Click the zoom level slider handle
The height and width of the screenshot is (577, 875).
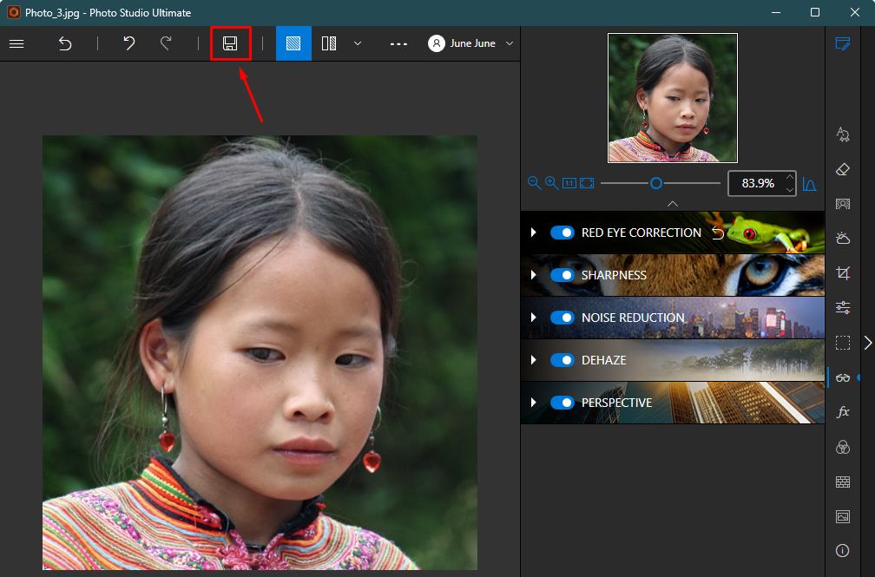coord(656,183)
